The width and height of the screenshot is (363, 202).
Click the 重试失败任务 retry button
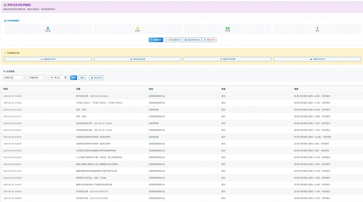pyautogui.click(x=192, y=40)
